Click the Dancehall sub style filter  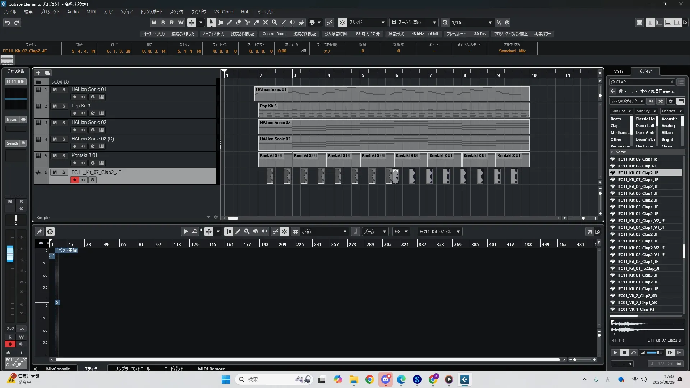coord(644,126)
